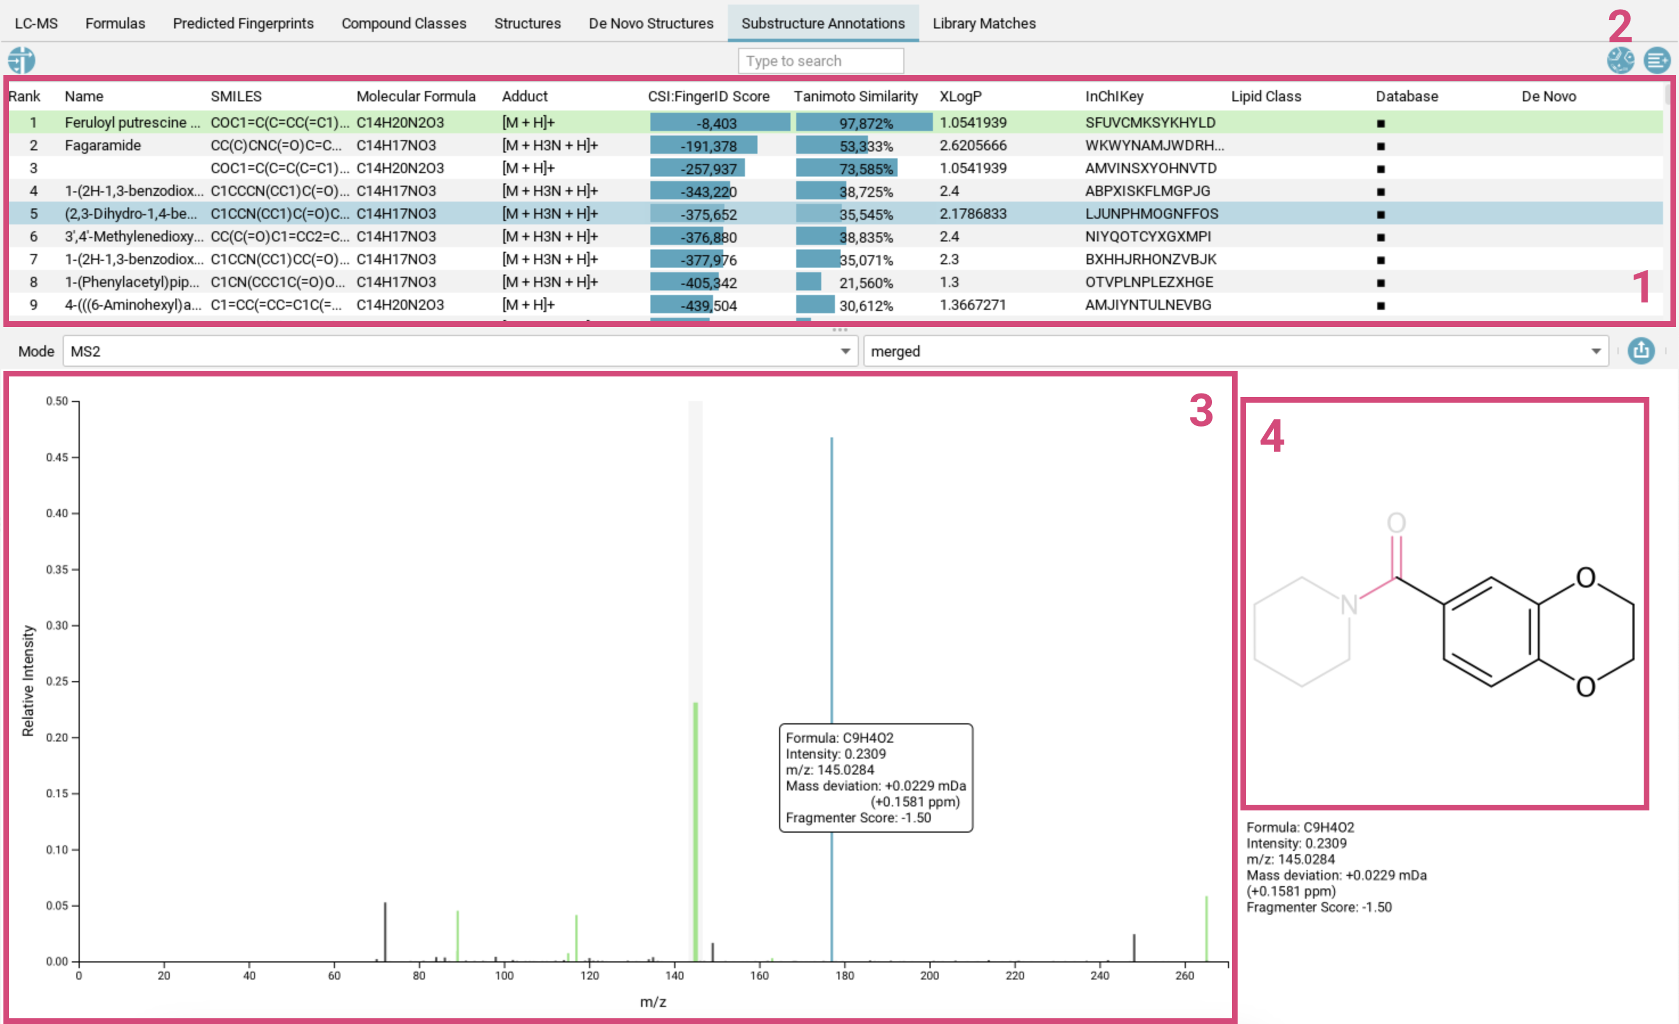
Task: Click InChIKey OTVPLNPLEZXHGE cell
Action: tap(1149, 282)
